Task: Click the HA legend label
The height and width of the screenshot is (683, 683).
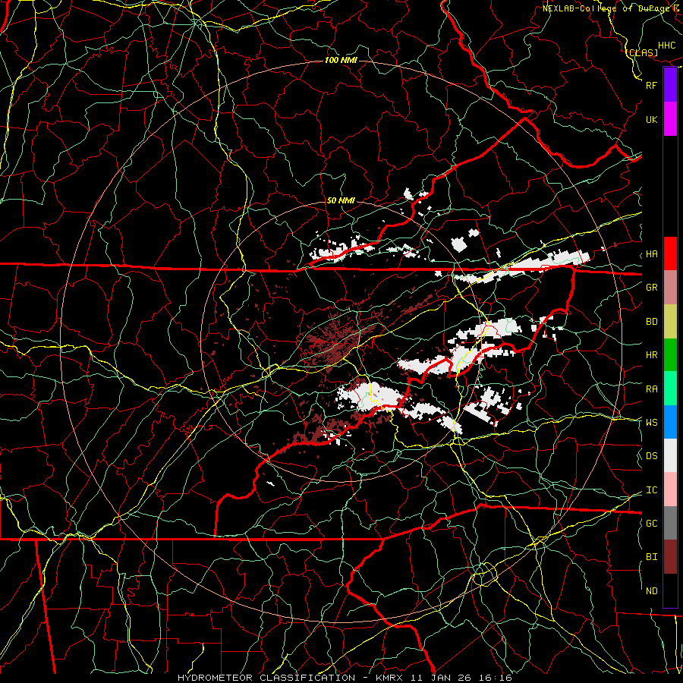Action: pyautogui.click(x=652, y=254)
